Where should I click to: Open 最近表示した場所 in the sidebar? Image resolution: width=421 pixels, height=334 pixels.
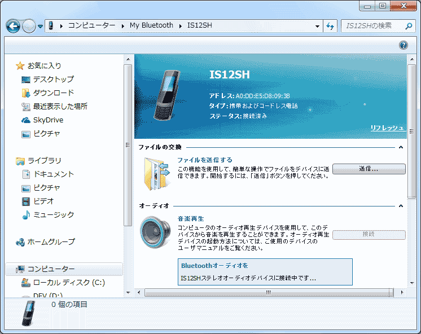(60, 106)
